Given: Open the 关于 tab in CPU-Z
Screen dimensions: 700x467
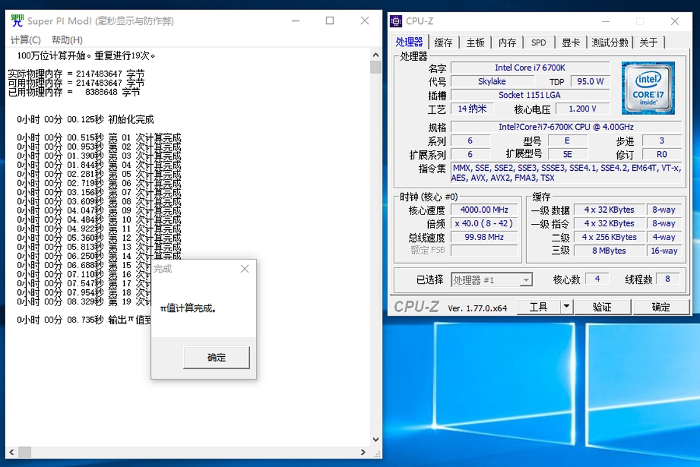Looking at the screenshot, I should click(649, 42).
